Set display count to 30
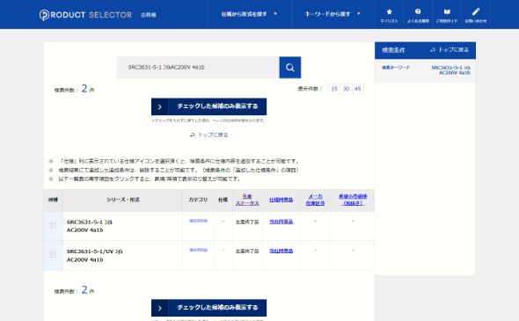The image size is (519, 321). [346, 89]
